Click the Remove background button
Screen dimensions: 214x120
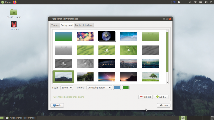pos(145,97)
